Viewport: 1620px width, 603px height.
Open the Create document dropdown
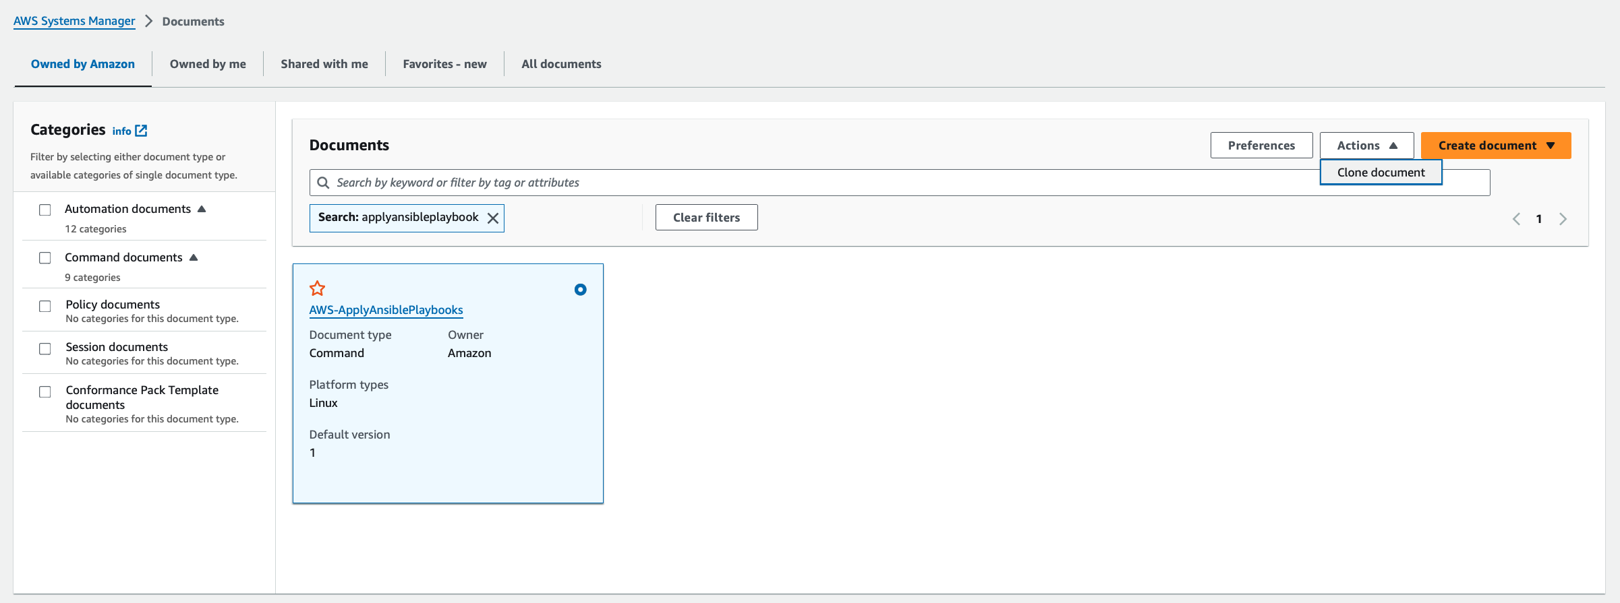point(1496,146)
